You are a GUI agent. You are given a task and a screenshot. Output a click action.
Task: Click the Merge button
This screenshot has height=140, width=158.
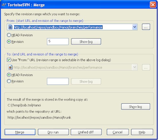point(20,132)
